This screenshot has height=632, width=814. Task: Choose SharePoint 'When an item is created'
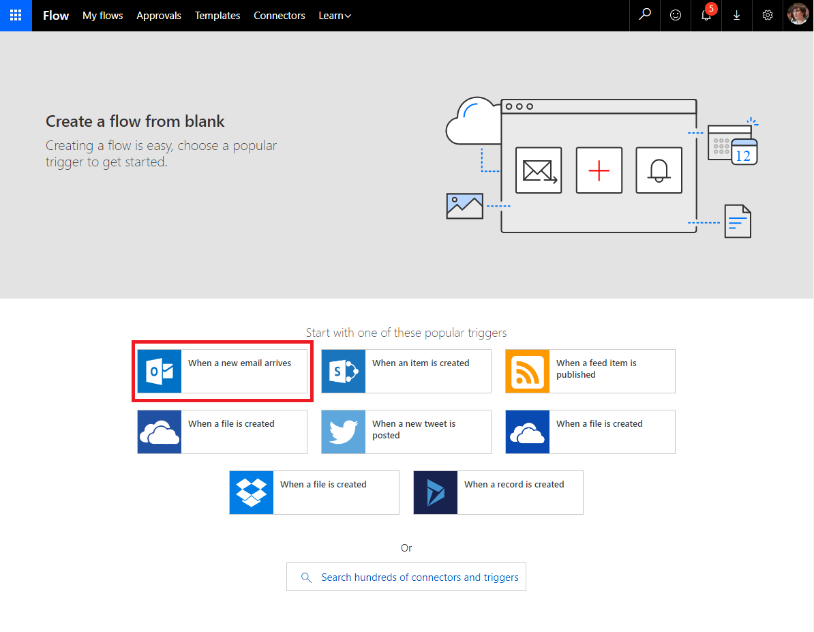click(421, 363)
